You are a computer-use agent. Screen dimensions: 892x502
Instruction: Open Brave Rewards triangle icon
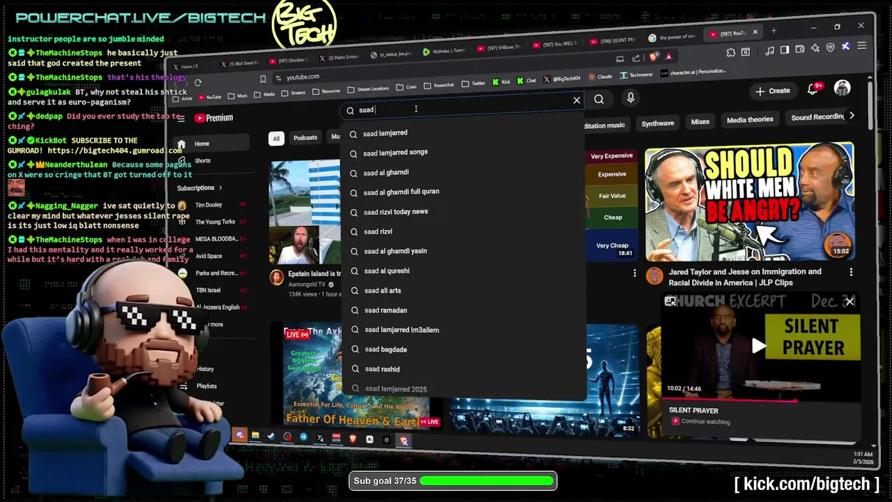(668, 56)
